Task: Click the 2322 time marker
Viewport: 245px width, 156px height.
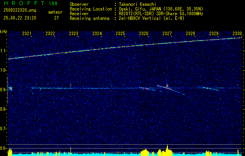Action: pos(50,33)
